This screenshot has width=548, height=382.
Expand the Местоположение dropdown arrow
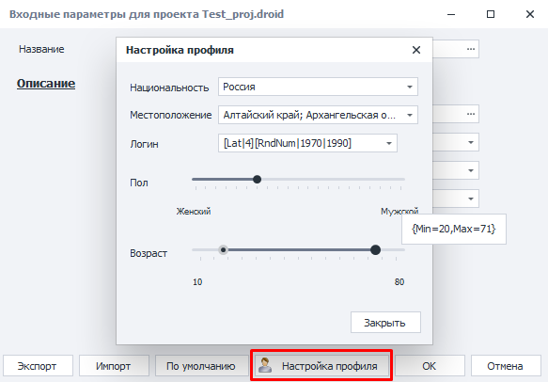[x=410, y=115]
